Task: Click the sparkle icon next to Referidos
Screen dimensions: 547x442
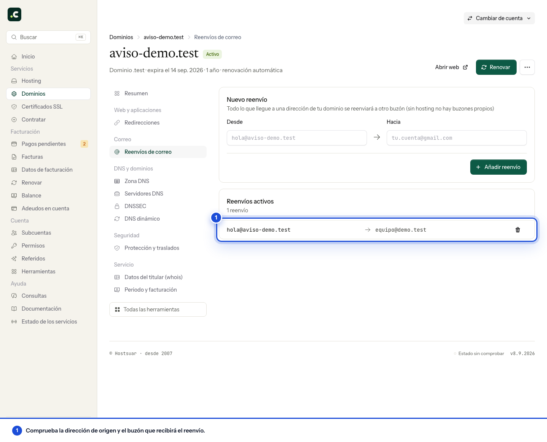Action: (14, 259)
